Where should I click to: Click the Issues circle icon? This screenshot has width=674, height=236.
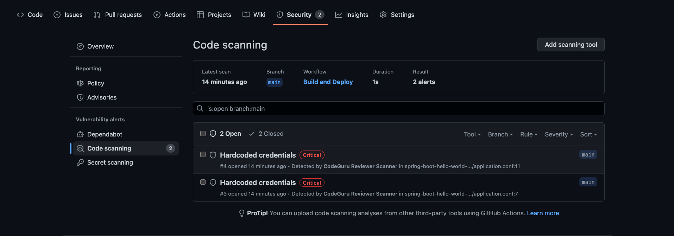click(57, 15)
